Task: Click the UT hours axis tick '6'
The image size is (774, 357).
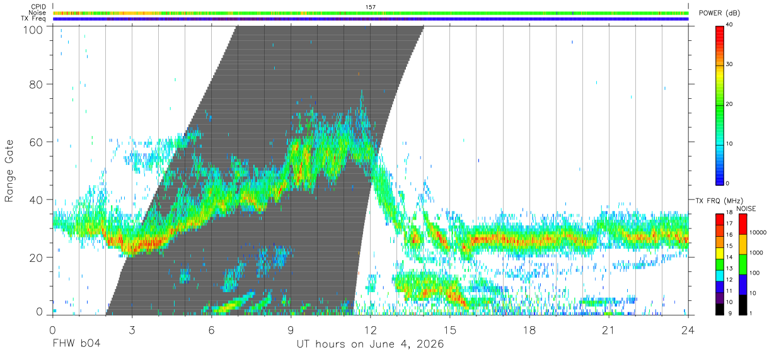Action: coord(211,330)
